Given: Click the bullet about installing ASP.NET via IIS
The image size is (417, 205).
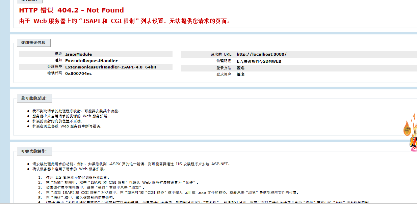Looking at the screenshot, I should (x=131, y=164).
